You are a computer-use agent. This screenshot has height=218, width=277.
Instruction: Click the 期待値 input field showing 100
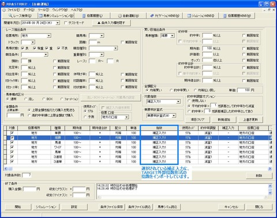(x=207, y=49)
